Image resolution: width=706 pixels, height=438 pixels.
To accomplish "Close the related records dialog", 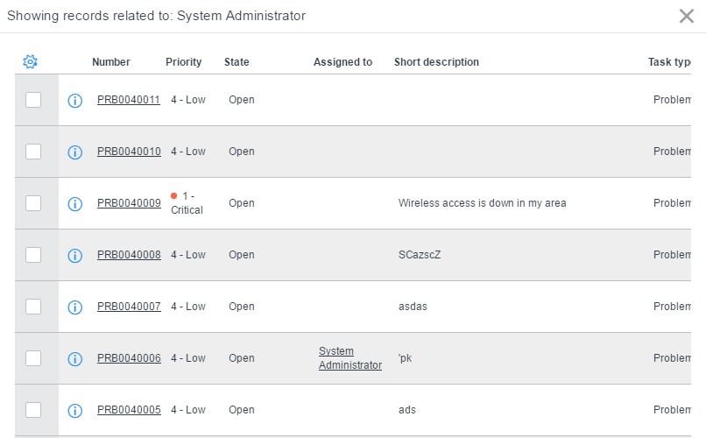I will click(x=686, y=16).
